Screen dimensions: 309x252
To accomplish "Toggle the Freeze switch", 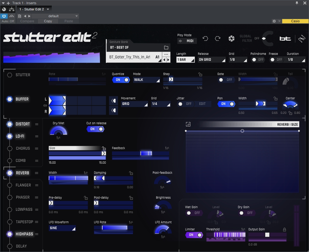I will 276,60.
